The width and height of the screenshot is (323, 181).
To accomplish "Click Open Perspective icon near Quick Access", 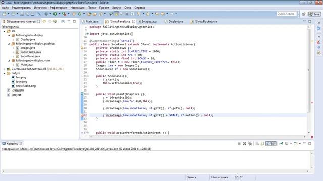I will tap(304, 14).
